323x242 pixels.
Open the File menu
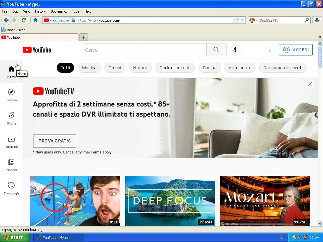pyautogui.click(x=5, y=11)
